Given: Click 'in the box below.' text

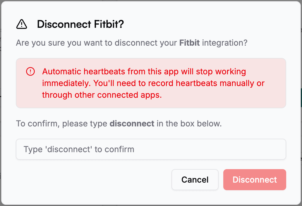Looking at the screenshot, I should click(x=189, y=123).
